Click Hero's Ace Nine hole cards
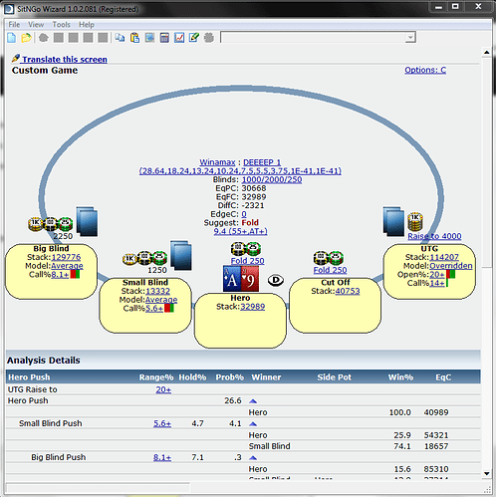 pyautogui.click(x=241, y=279)
